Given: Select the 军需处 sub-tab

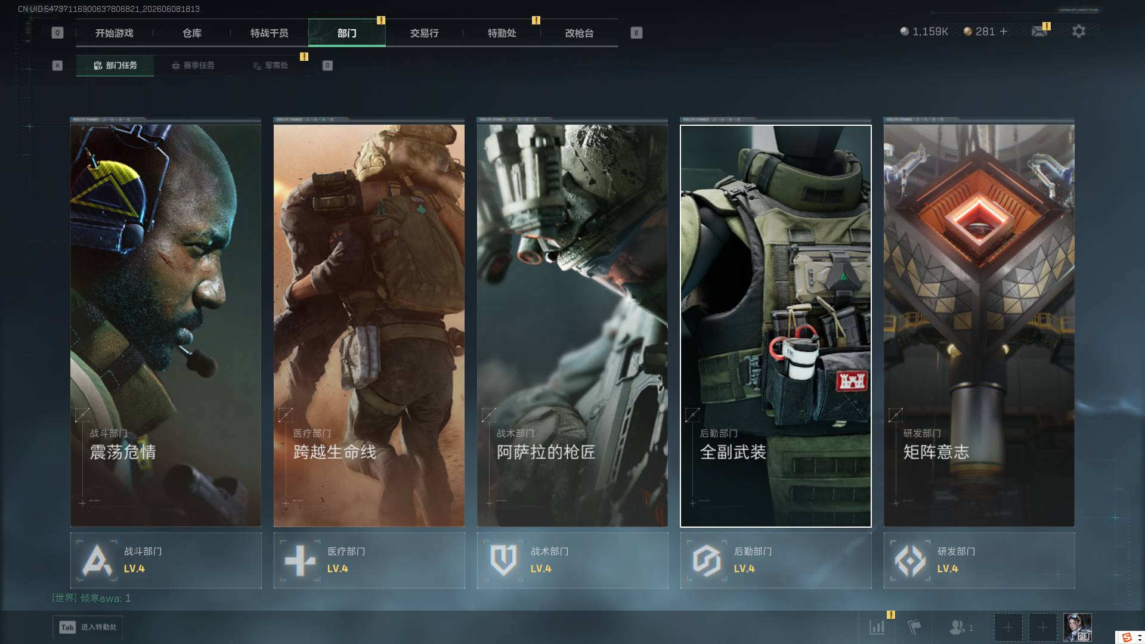Looking at the screenshot, I should point(270,65).
